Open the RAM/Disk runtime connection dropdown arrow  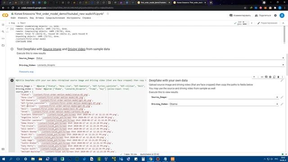click(252, 23)
